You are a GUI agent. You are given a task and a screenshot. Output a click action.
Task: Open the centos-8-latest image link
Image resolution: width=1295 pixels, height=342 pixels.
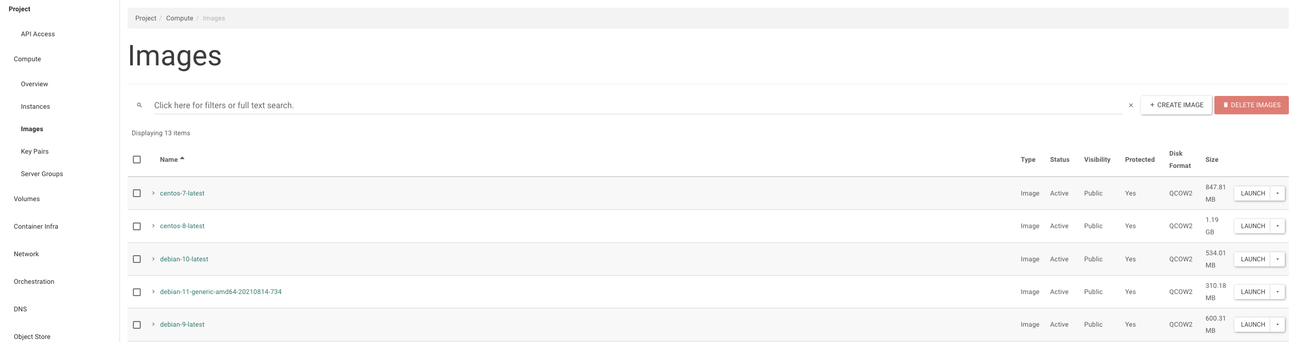(182, 226)
